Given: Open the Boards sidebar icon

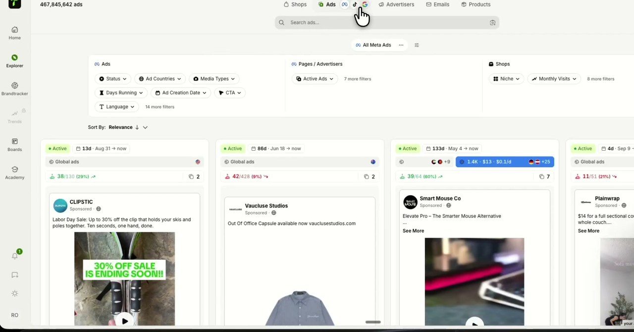Looking at the screenshot, I should (x=14, y=145).
